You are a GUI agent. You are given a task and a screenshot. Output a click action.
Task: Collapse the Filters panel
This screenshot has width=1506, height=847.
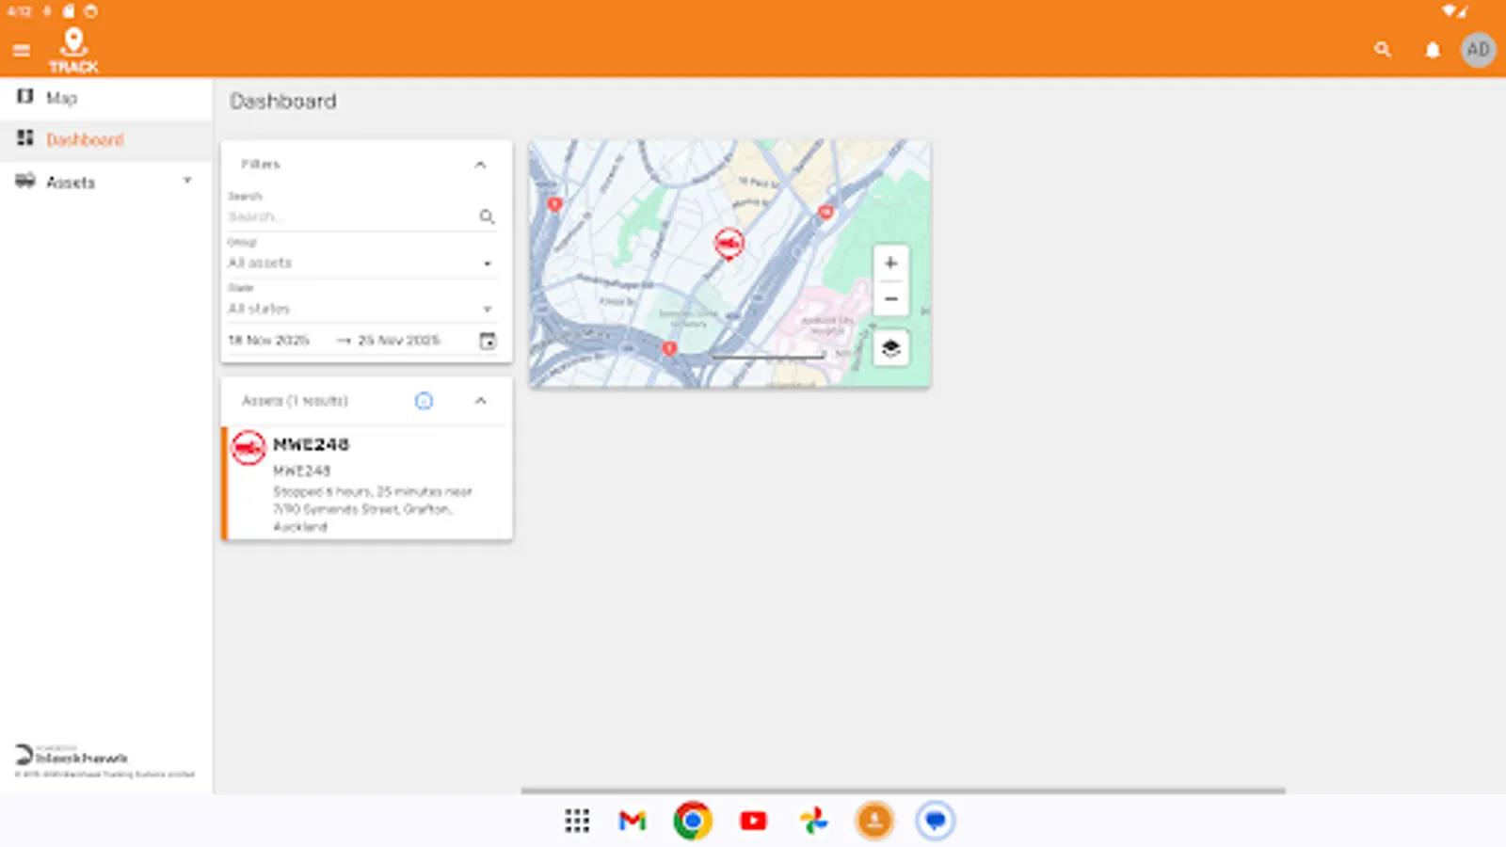481,164
